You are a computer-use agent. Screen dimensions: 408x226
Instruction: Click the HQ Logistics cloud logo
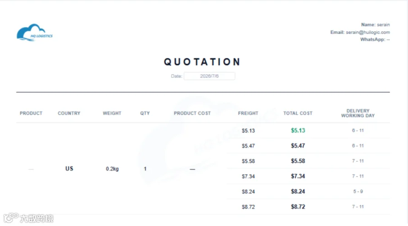[34, 33]
